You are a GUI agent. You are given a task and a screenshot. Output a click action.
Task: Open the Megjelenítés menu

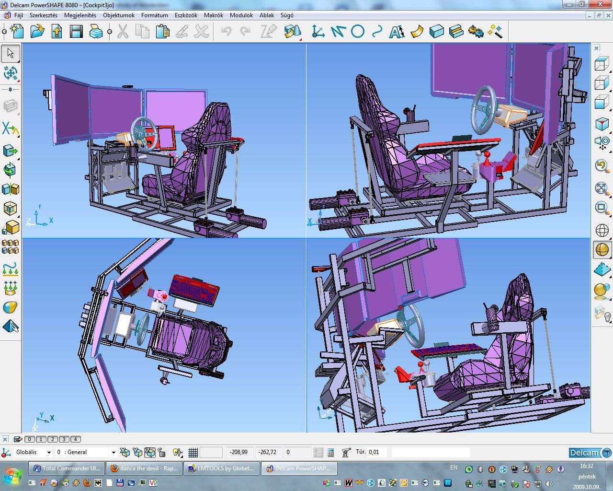pyautogui.click(x=80, y=15)
